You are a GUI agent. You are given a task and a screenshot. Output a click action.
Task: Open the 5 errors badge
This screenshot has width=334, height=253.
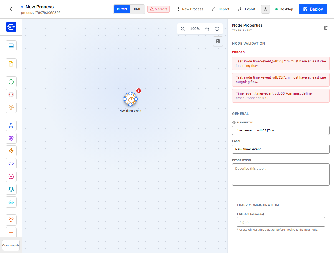click(158, 9)
